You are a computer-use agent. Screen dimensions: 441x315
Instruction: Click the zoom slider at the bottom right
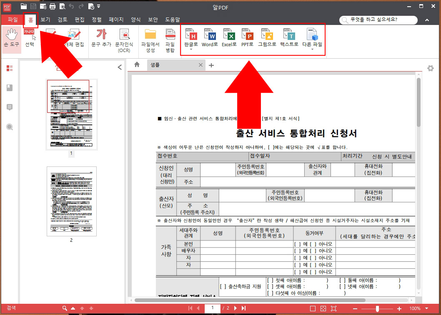point(377,308)
